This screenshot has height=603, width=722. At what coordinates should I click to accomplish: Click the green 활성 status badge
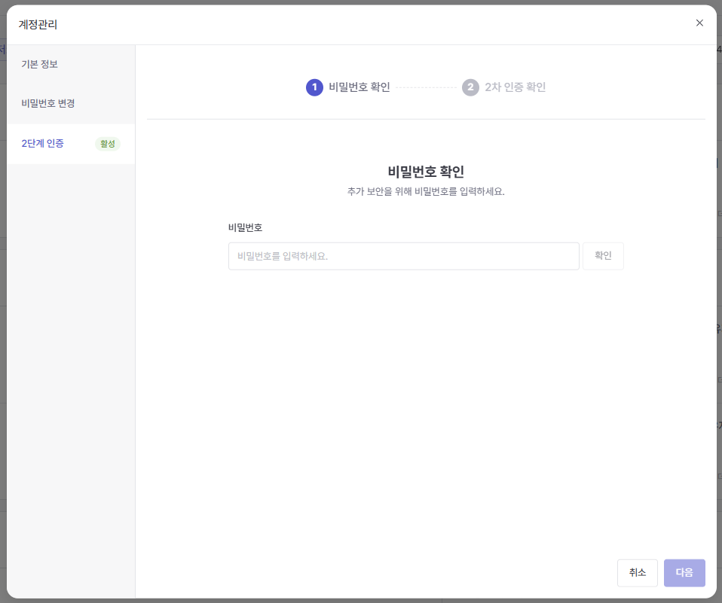click(x=108, y=144)
